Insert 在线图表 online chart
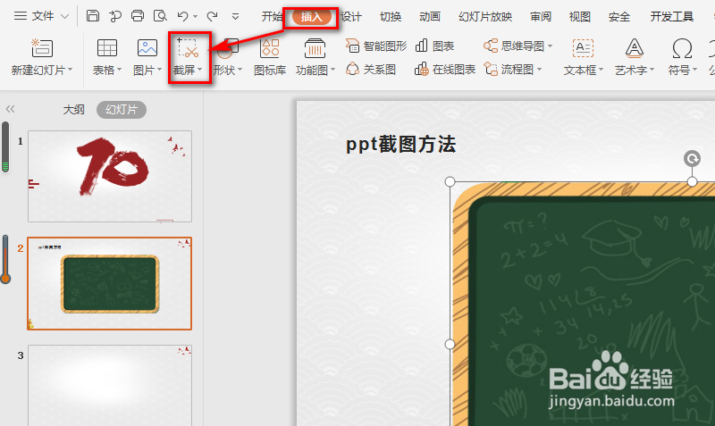This screenshot has height=426, width=715. tap(445, 70)
